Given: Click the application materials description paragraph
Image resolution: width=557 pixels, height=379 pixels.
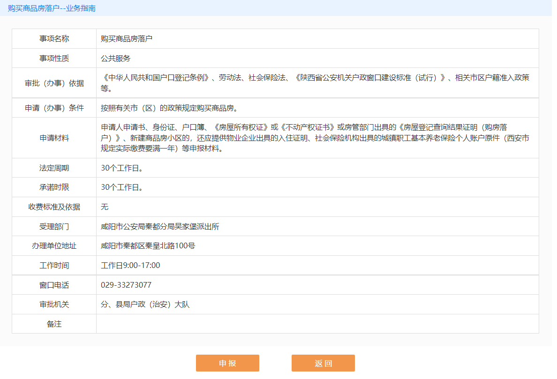Looking at the screenshot, I should [315, 138].
